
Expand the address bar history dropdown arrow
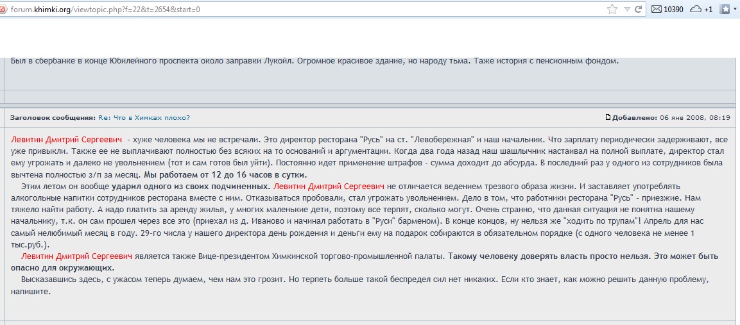(x=626, y=10)
